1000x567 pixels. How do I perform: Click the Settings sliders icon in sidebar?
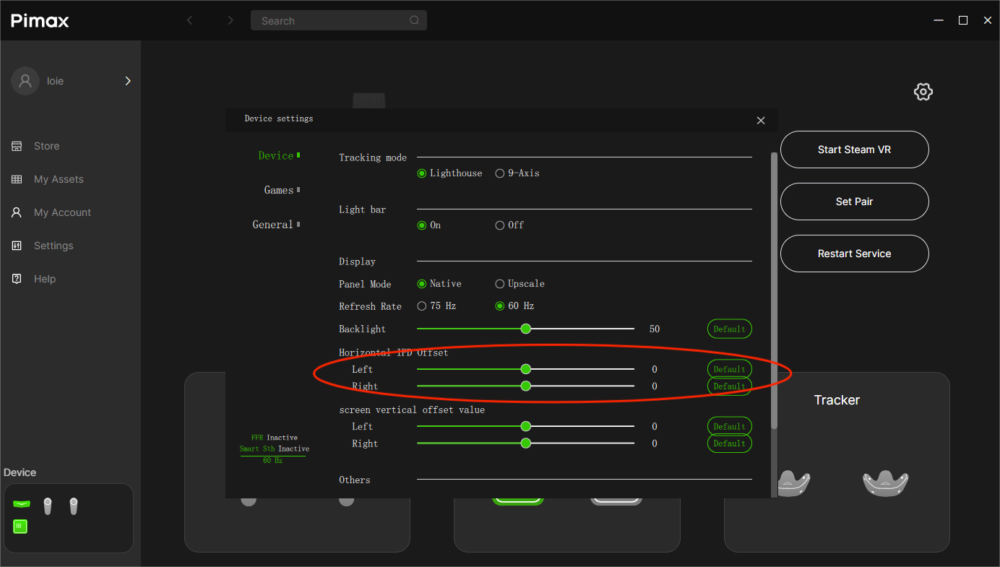[17, 246]
